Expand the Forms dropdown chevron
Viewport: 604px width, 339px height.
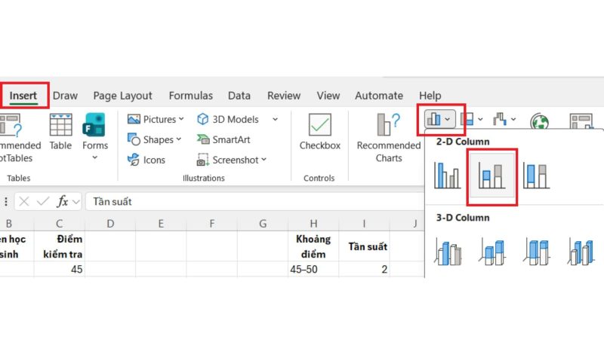pyautogui.click(x=95, y=157)
